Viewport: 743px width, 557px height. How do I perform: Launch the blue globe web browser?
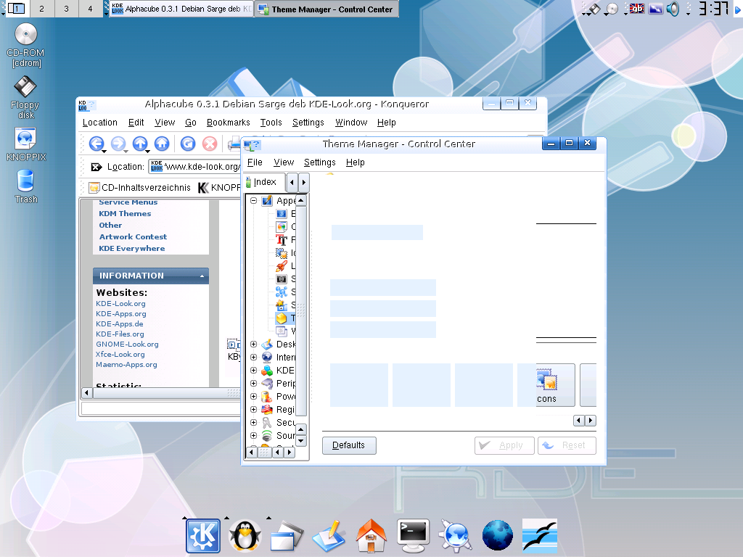(x=497, y=536)
